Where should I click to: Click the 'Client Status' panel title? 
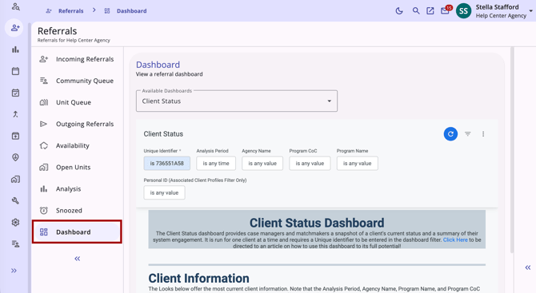[163, 134]
